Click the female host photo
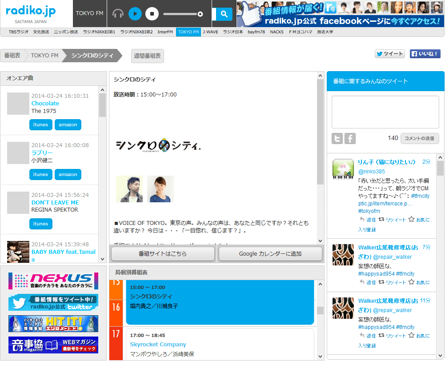 (x=160, y=189)
